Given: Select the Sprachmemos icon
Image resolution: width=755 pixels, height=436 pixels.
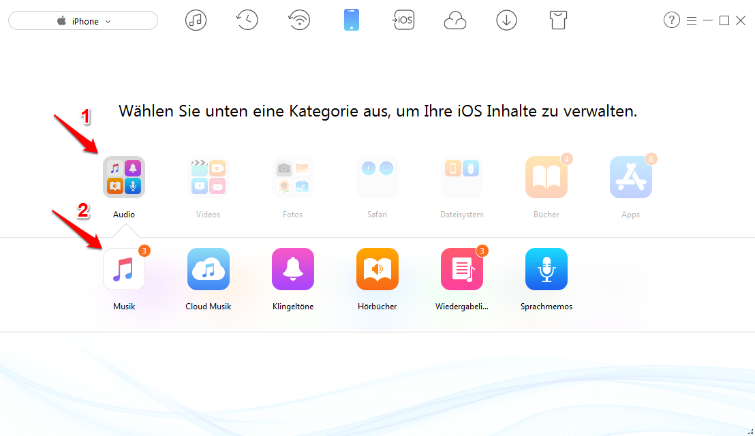Looking at the screenshot, I should tap(546, 269).
